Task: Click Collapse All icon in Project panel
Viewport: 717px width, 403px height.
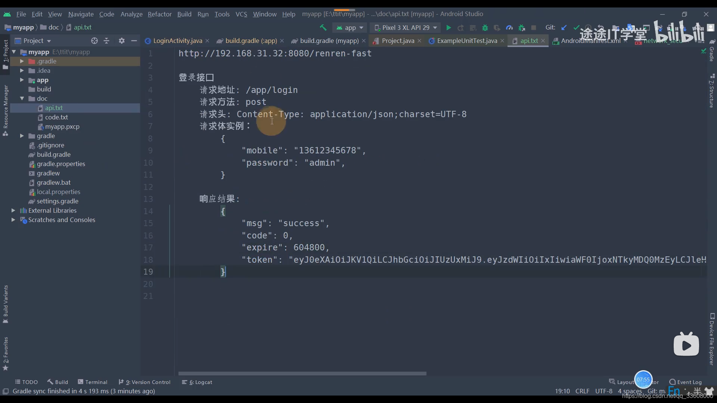Action: click(x=107, y=41)
